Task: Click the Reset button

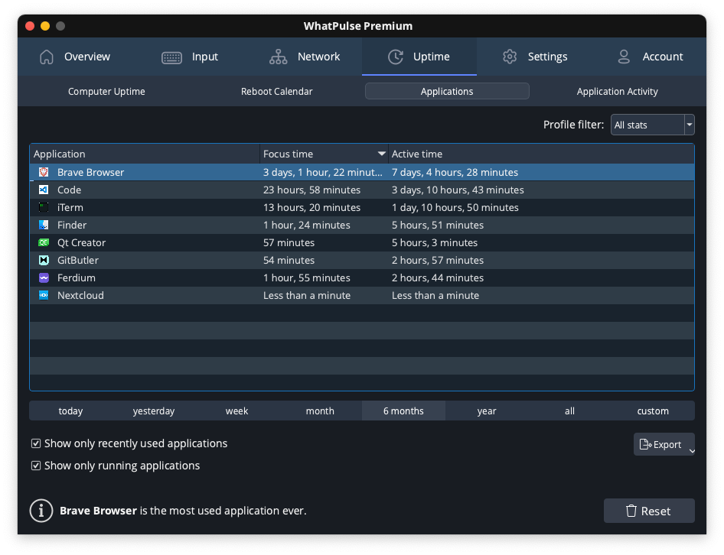Action: (649, 511)
